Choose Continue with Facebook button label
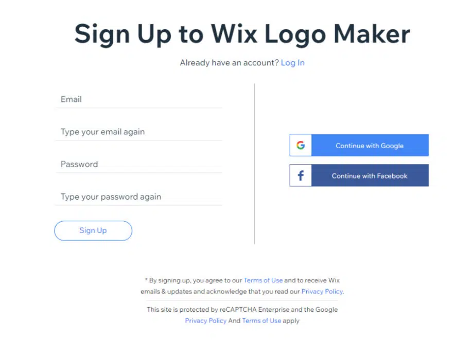This screenshot has width=472, height=340. (x=370, y=176)
